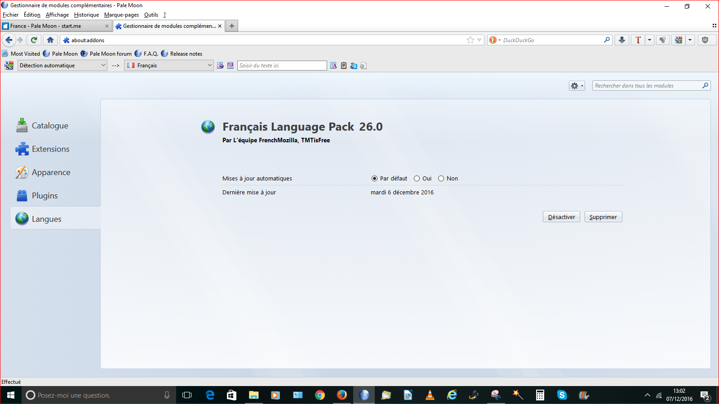The height and width of the screenshot is (404, 719).
Task: Select Non for automatic updates
Action: (441, 179)
